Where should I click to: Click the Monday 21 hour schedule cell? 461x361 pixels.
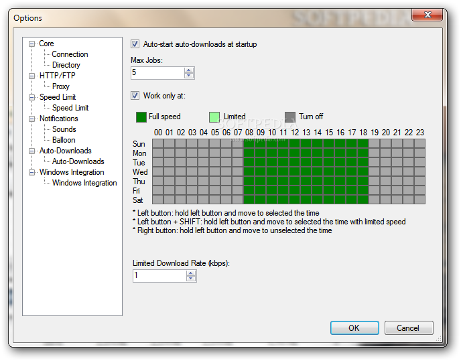point(397,153)
